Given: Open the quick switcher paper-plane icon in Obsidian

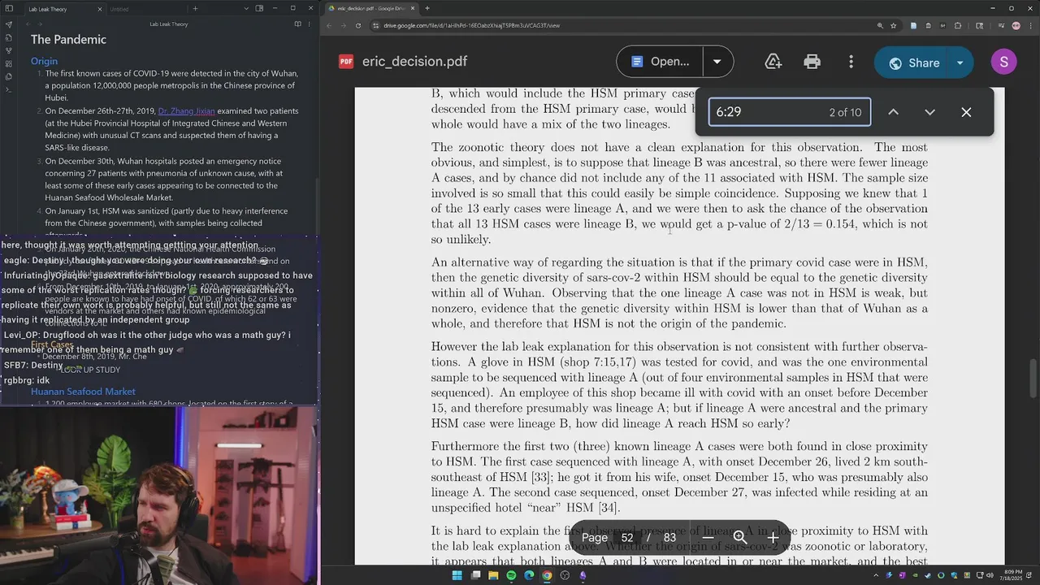Looking at the screenshot, I should pyautogui.click(x=9, y=24).
